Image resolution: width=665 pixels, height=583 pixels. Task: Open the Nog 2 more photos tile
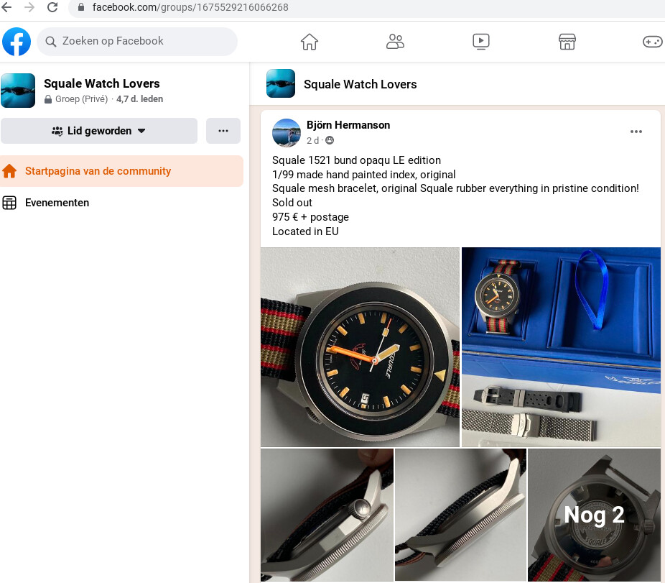(594, 515)
